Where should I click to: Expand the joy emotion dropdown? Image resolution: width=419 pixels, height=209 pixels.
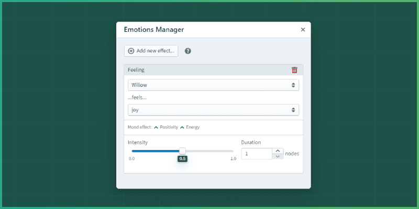pos(213,110)
